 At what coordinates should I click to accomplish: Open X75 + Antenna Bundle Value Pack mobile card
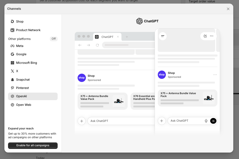pyautogui.click(x=187, y=98)
